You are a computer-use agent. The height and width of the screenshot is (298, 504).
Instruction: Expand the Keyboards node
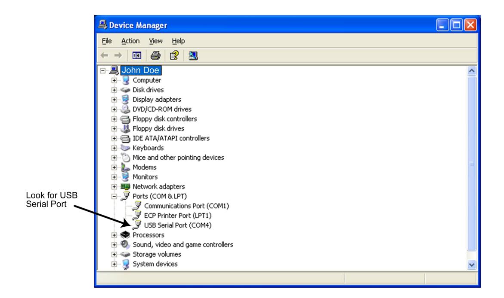114,148
